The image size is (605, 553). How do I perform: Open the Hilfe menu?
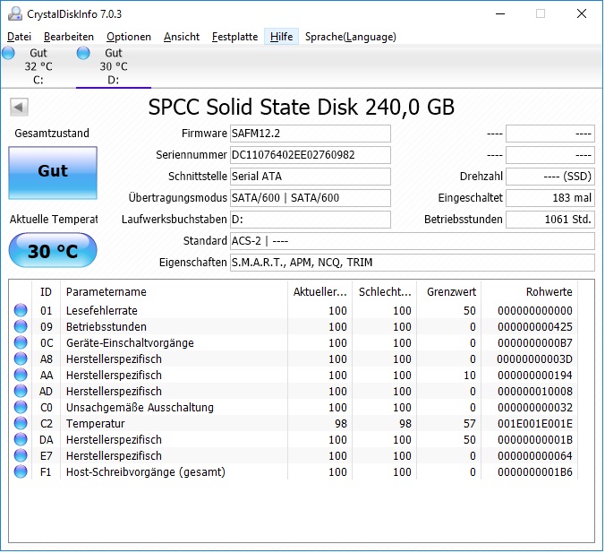(x=281, y=37)
